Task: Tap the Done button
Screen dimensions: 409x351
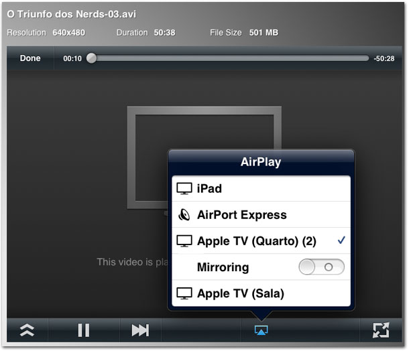Action: 30,58
